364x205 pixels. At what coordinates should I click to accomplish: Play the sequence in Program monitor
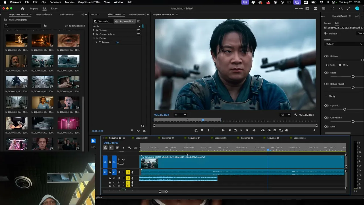(x=241, y=130)
